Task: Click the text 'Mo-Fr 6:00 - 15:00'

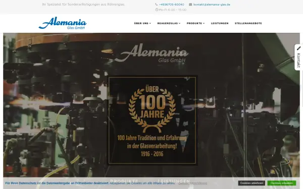Action: 173,10
